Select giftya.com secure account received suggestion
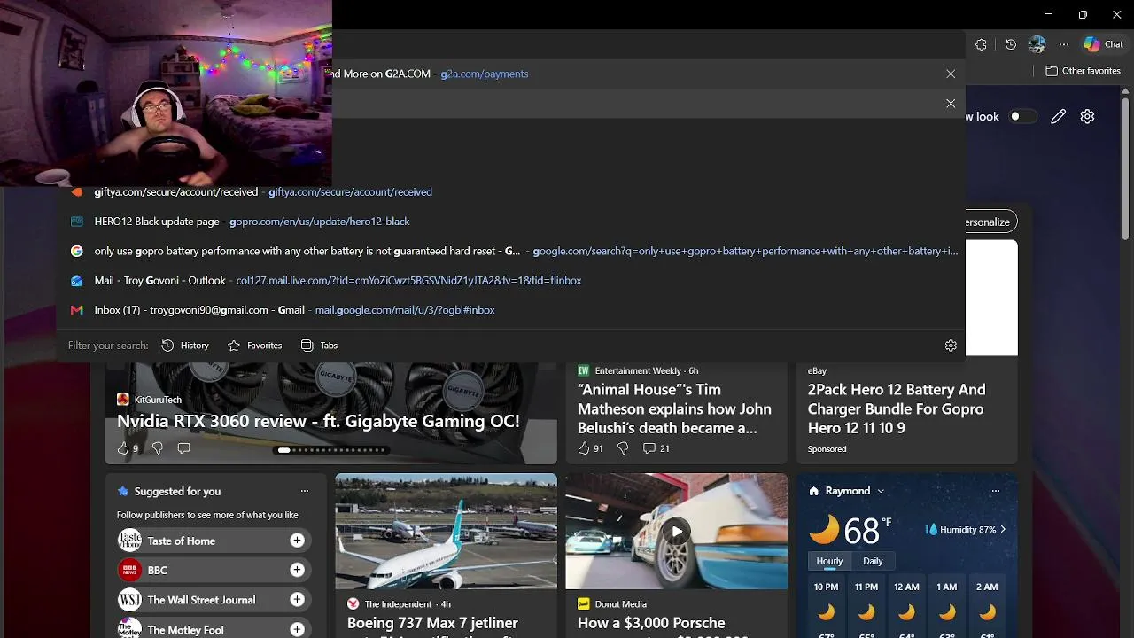 point(510,191)
